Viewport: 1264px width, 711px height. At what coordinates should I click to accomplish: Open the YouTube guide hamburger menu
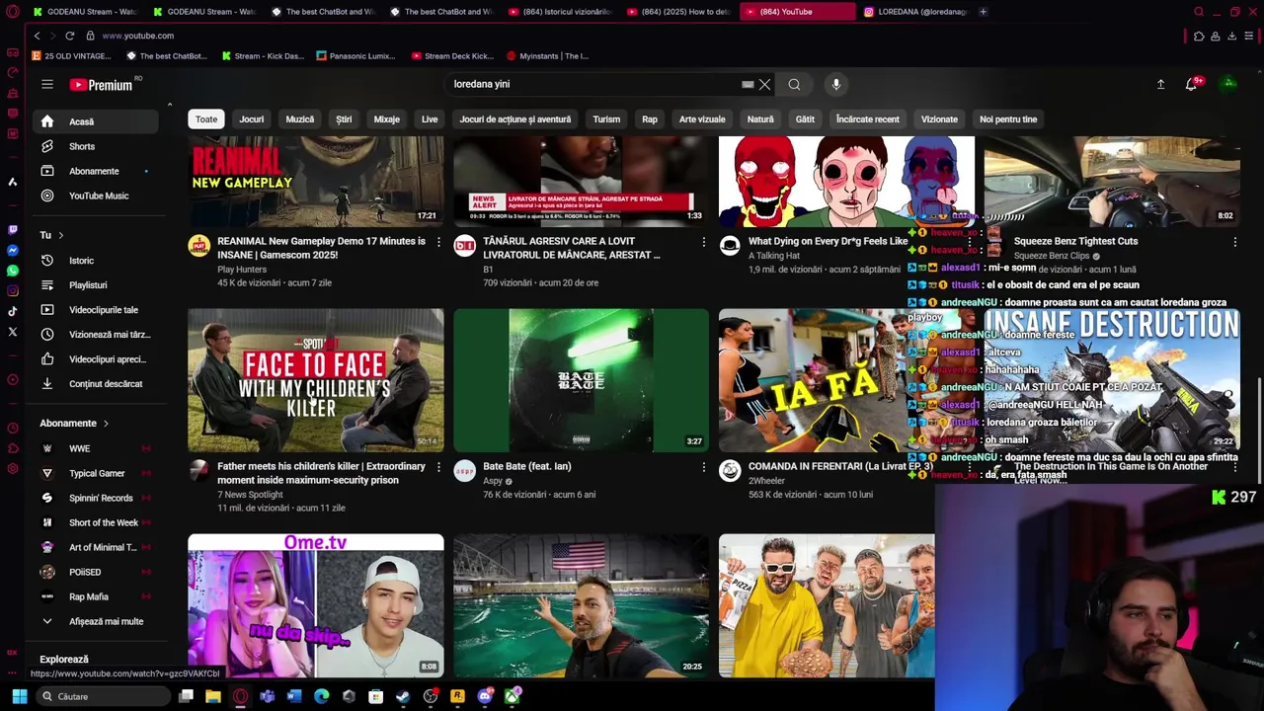tap(46, 84)
